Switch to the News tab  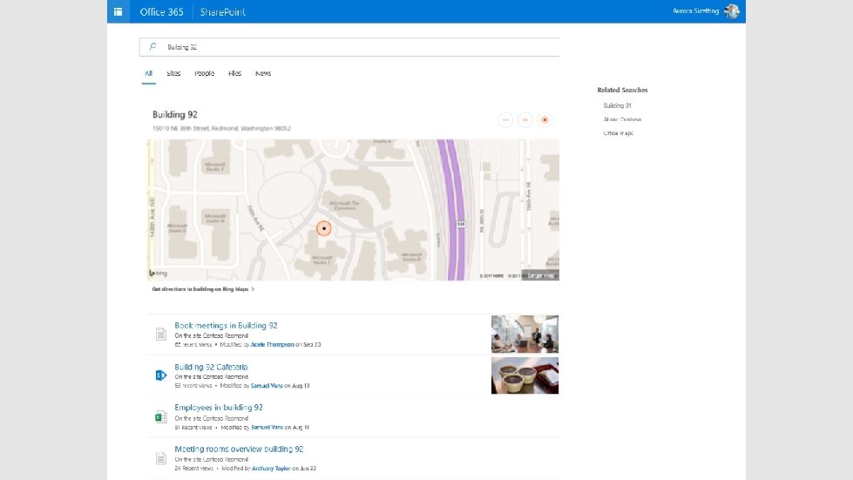[263, 73]
